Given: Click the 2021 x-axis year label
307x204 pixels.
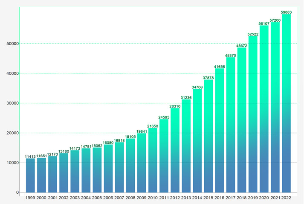Looking at the screenshot, I should [275, 198].
